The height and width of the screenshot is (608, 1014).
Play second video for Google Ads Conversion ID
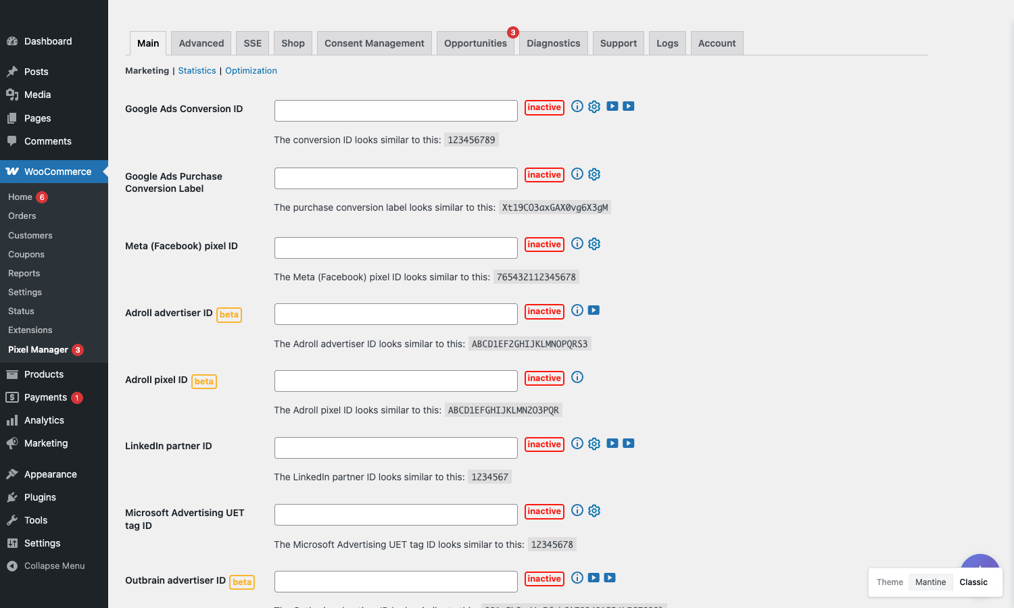(x=629, y=106)
